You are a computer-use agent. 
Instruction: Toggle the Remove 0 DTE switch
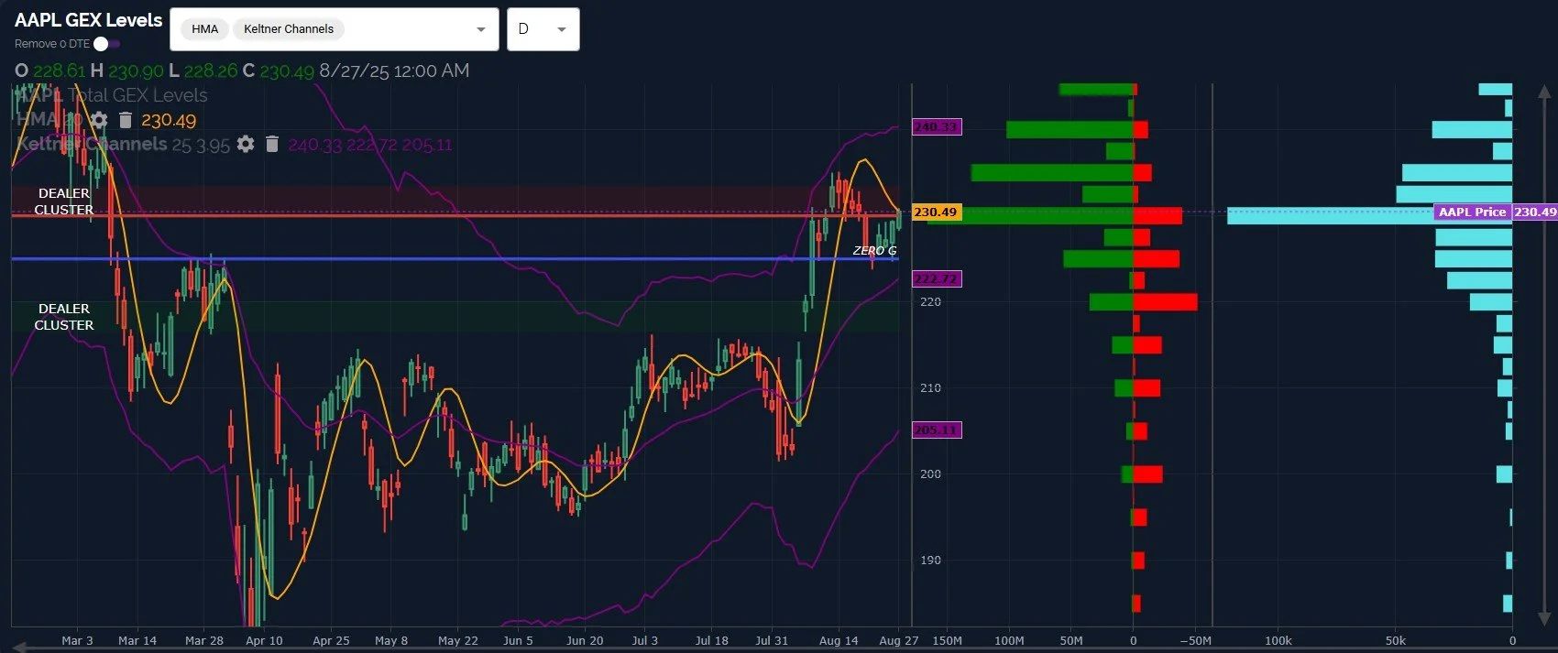tap(107, 44)
